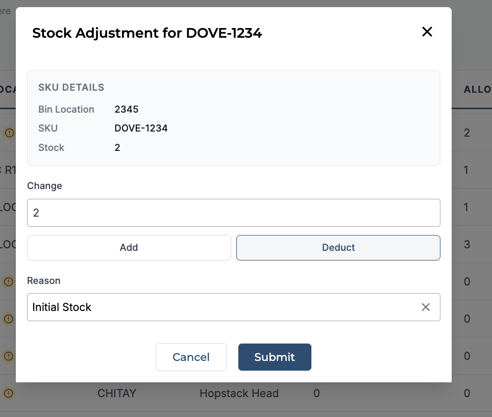Click the partially visible ALLO column header
492x417 pixels.
478,90
